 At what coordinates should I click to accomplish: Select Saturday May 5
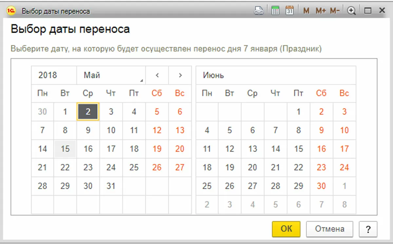click(x=157, y=112)
